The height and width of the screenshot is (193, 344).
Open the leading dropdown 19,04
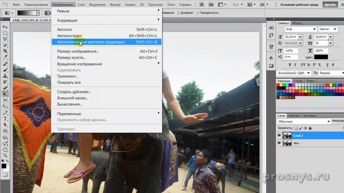click(331, 37)
